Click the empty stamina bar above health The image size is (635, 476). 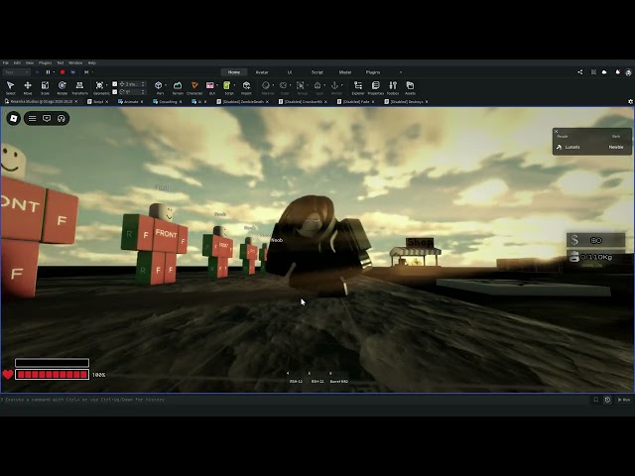[52, 362]
